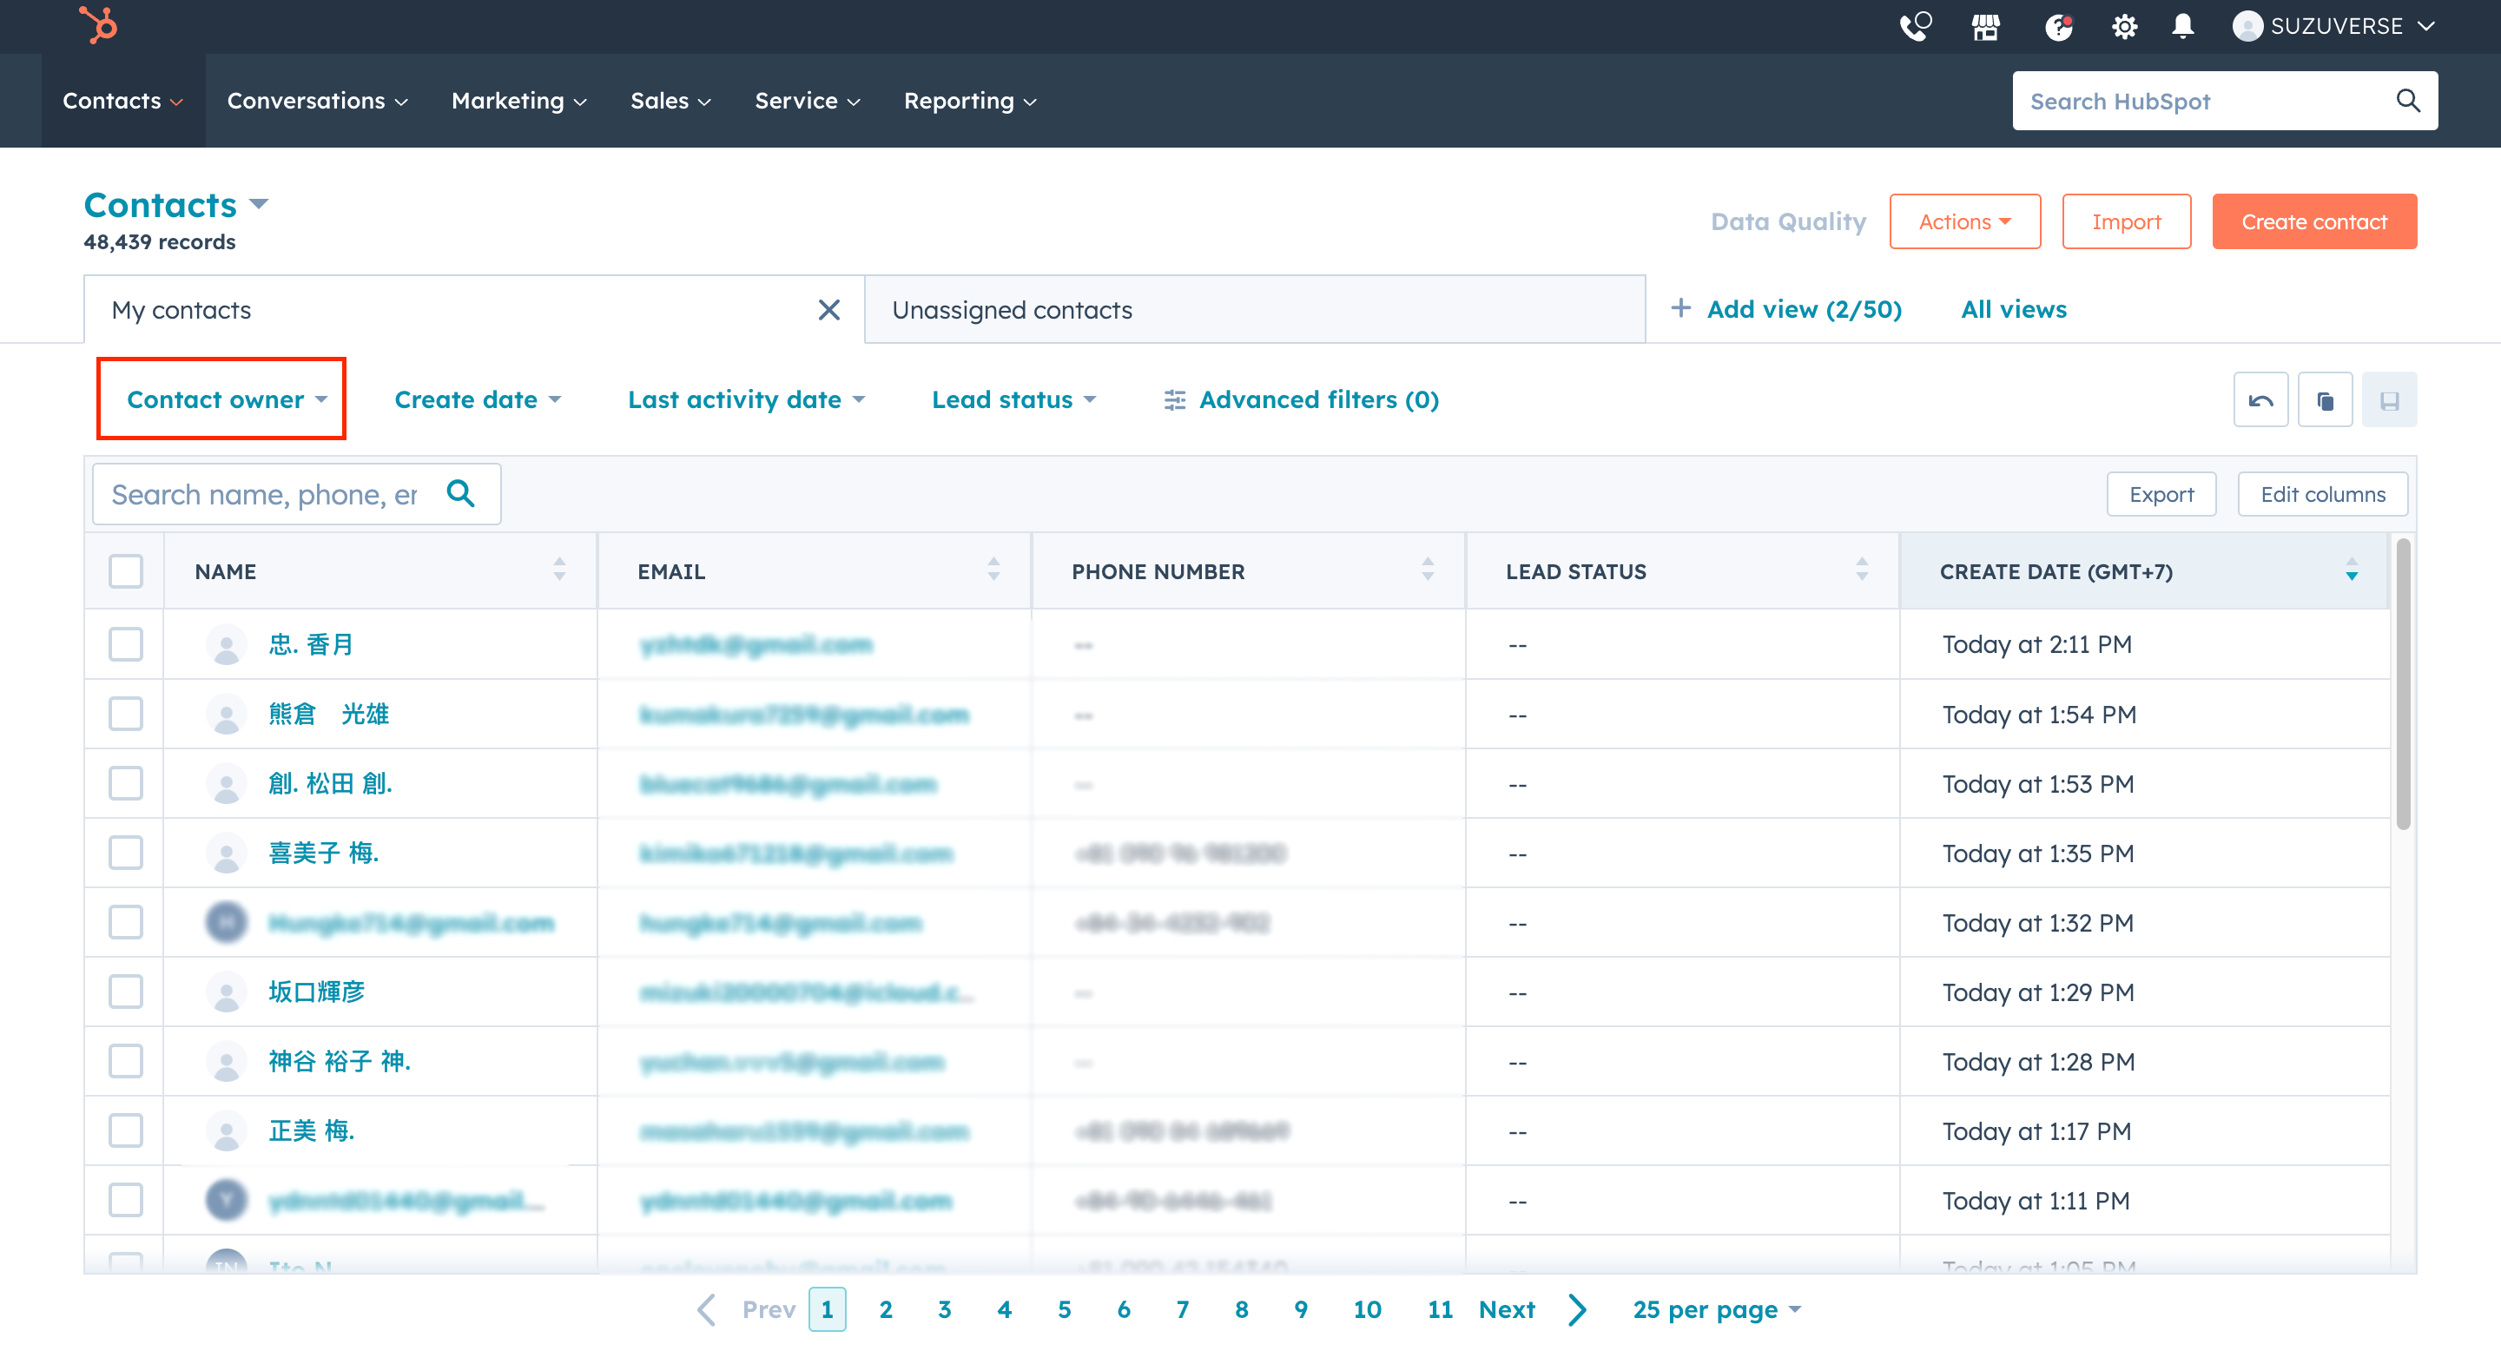The width and height of the screenshot is (2501, 1351).
Task: Click the table search magnifier icon
Action: (461, 494)
